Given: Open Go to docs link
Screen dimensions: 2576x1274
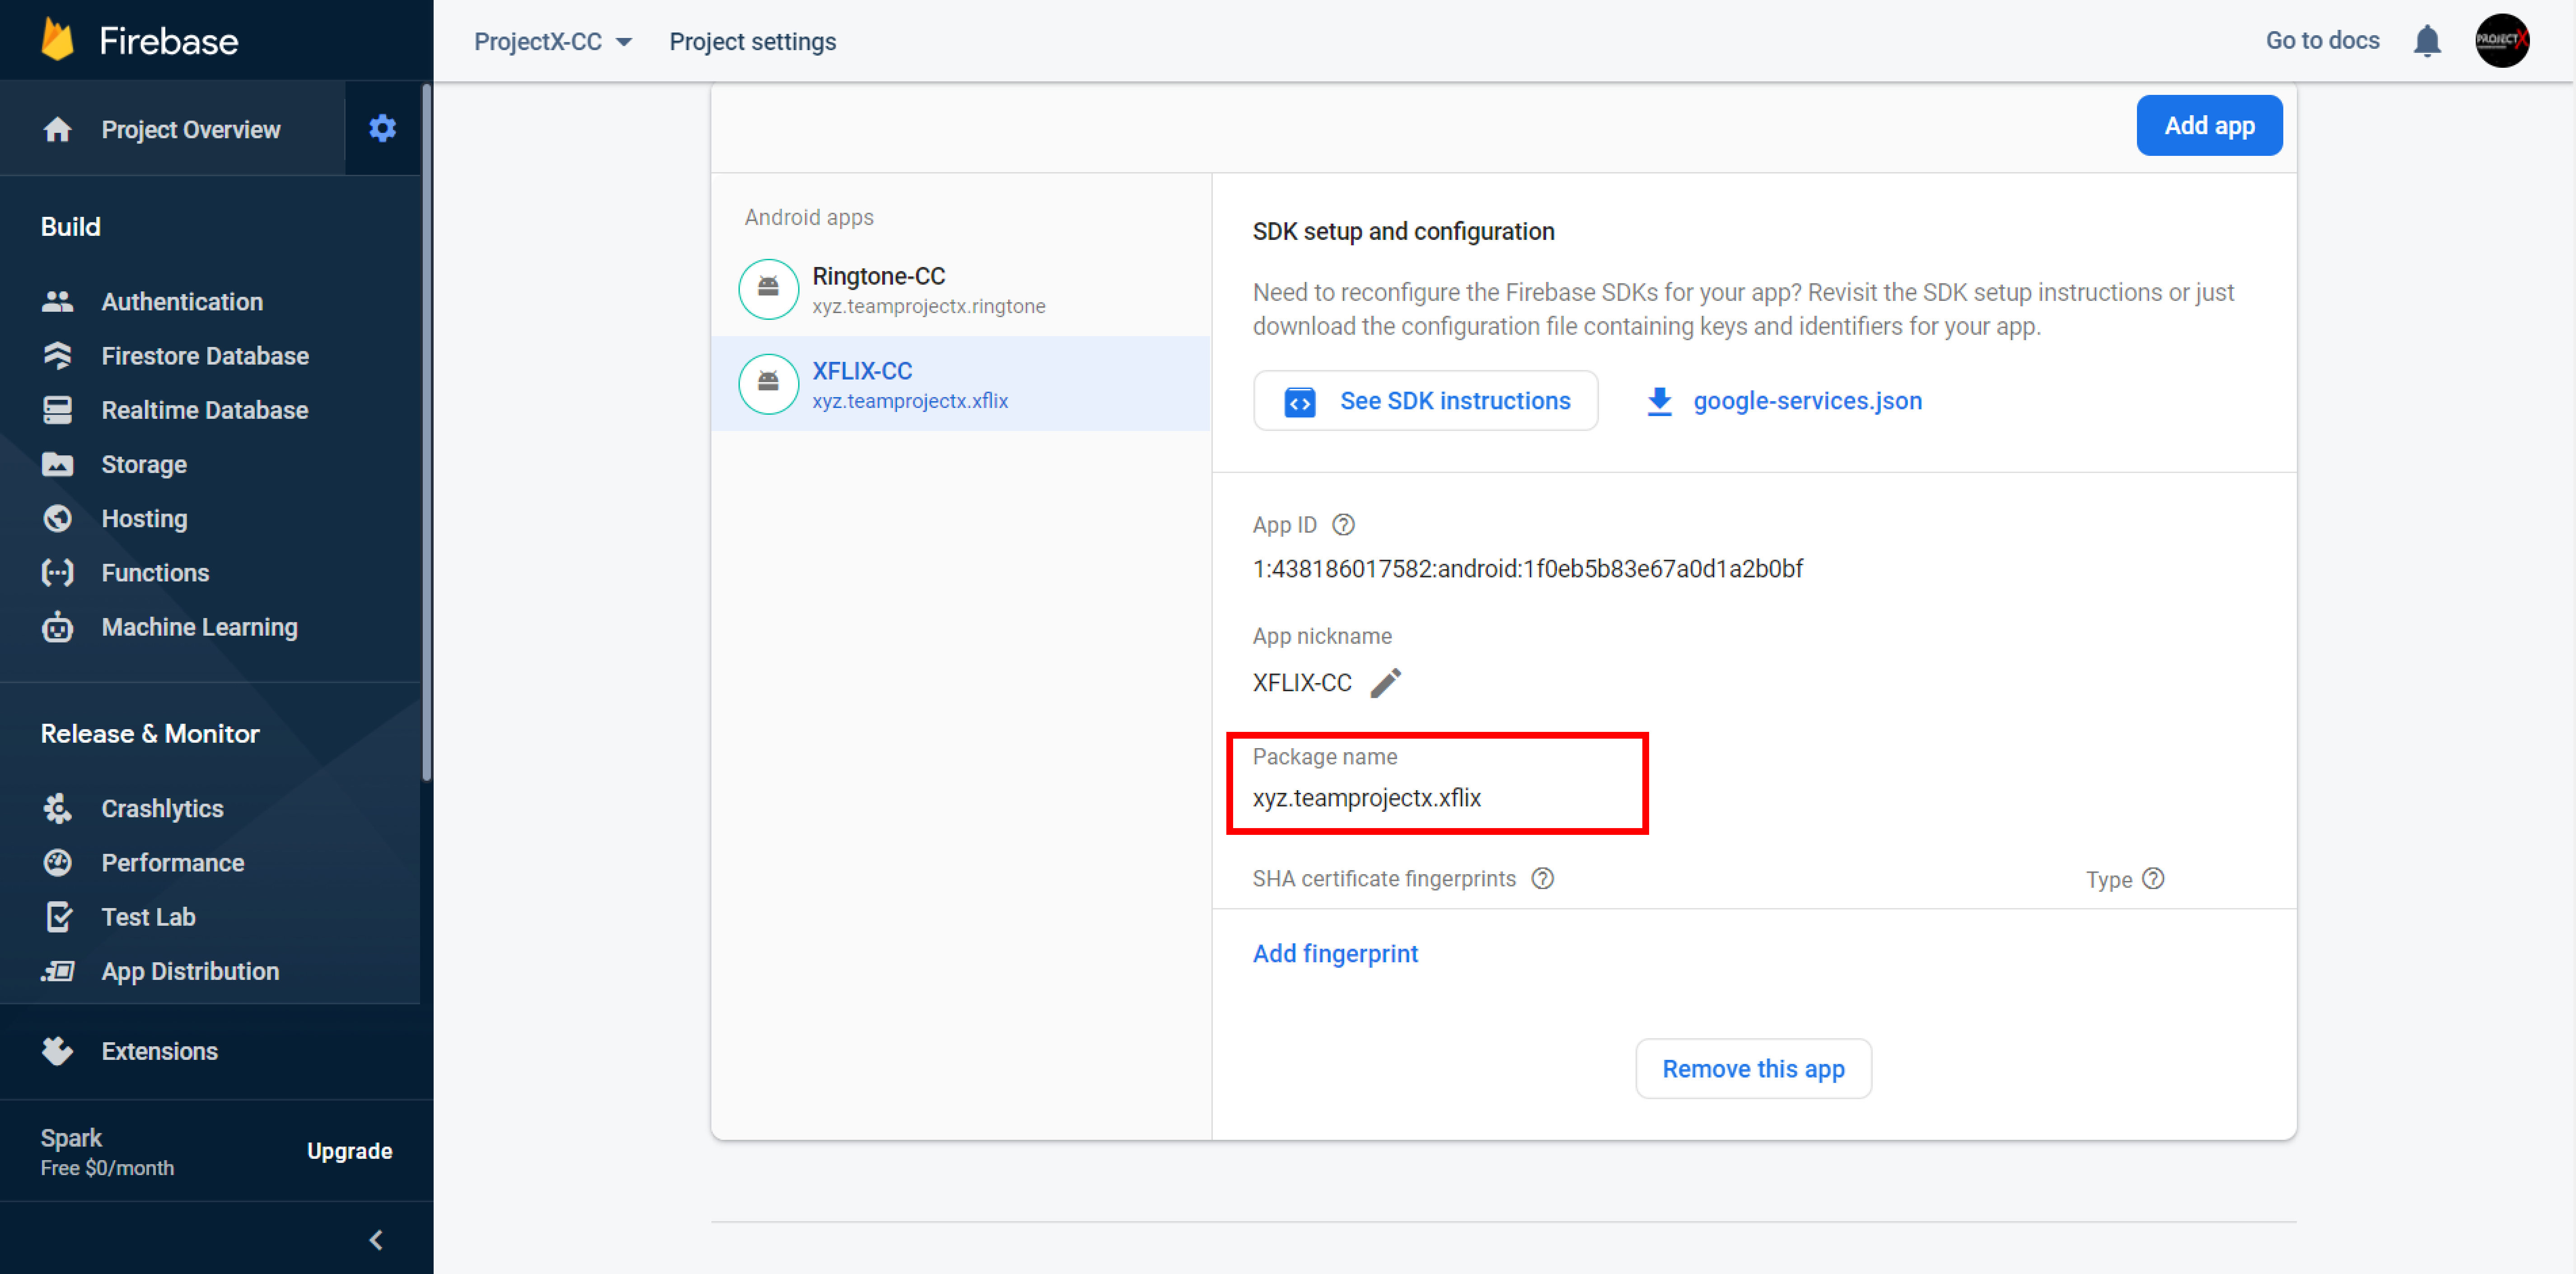Looking at the screenshot, I should click(2322, 40).
